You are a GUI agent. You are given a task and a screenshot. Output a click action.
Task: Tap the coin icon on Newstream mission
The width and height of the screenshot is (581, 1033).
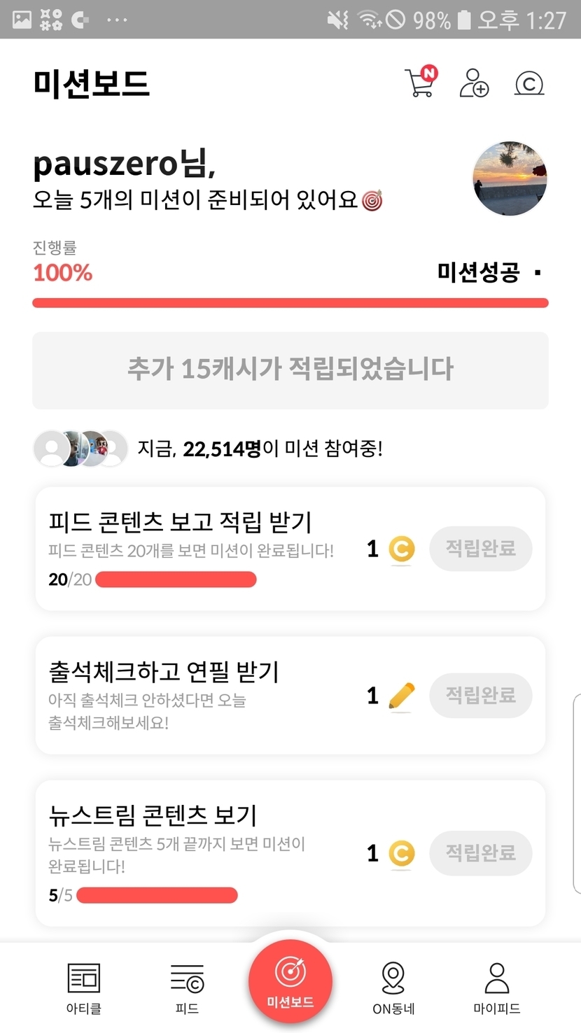point(401,854)
